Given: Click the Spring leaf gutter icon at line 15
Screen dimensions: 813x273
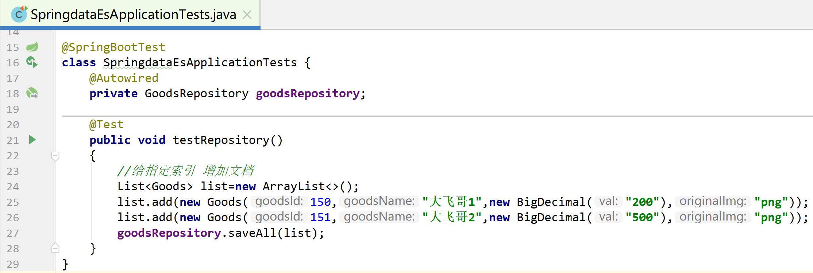Looking at the screenshot, I should [x=32, y=47].
